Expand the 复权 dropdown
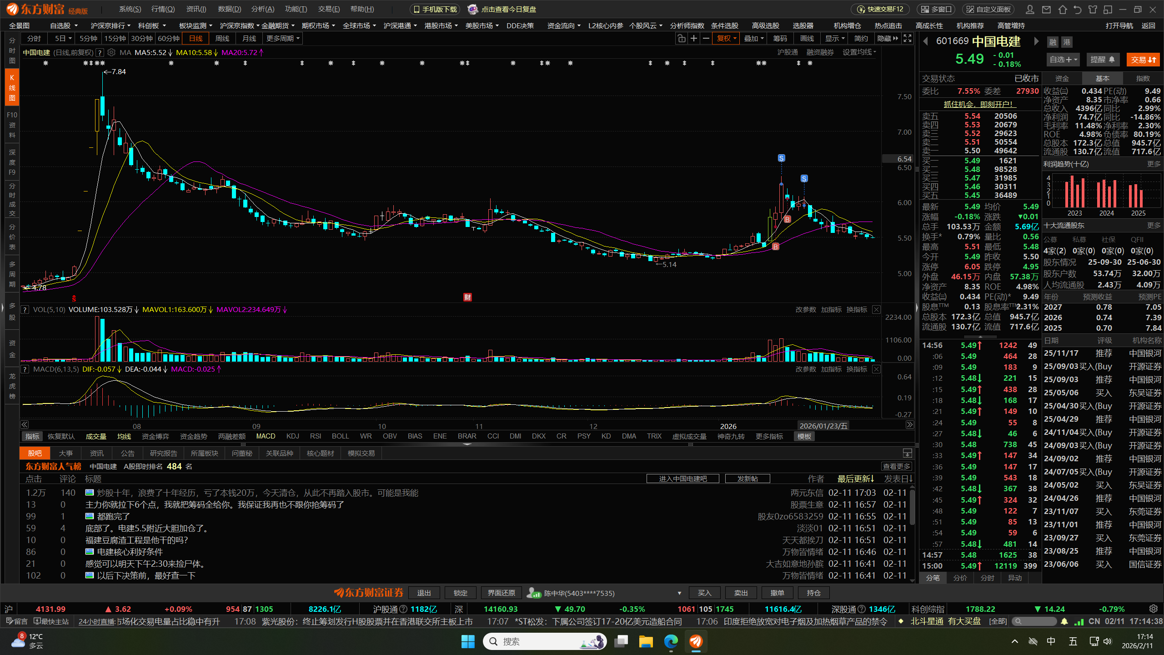1164x655 pixels. 727,39
